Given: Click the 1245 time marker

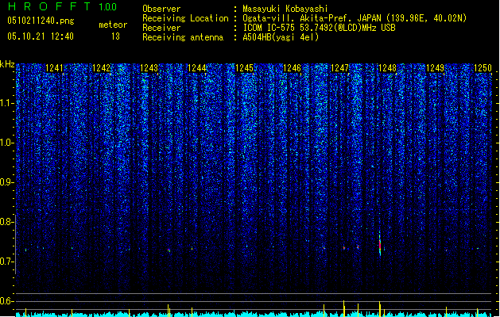Looking at the screenshot, I should tap(244, 68).
